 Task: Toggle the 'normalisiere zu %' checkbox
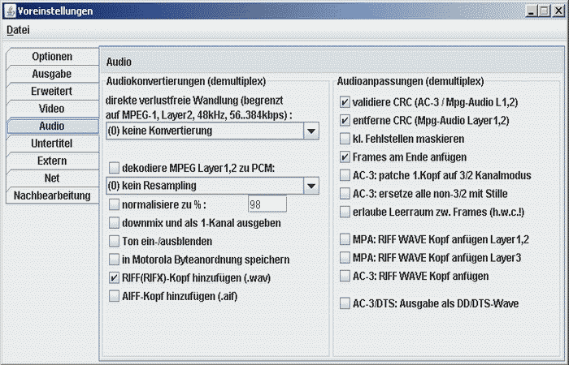115,204
